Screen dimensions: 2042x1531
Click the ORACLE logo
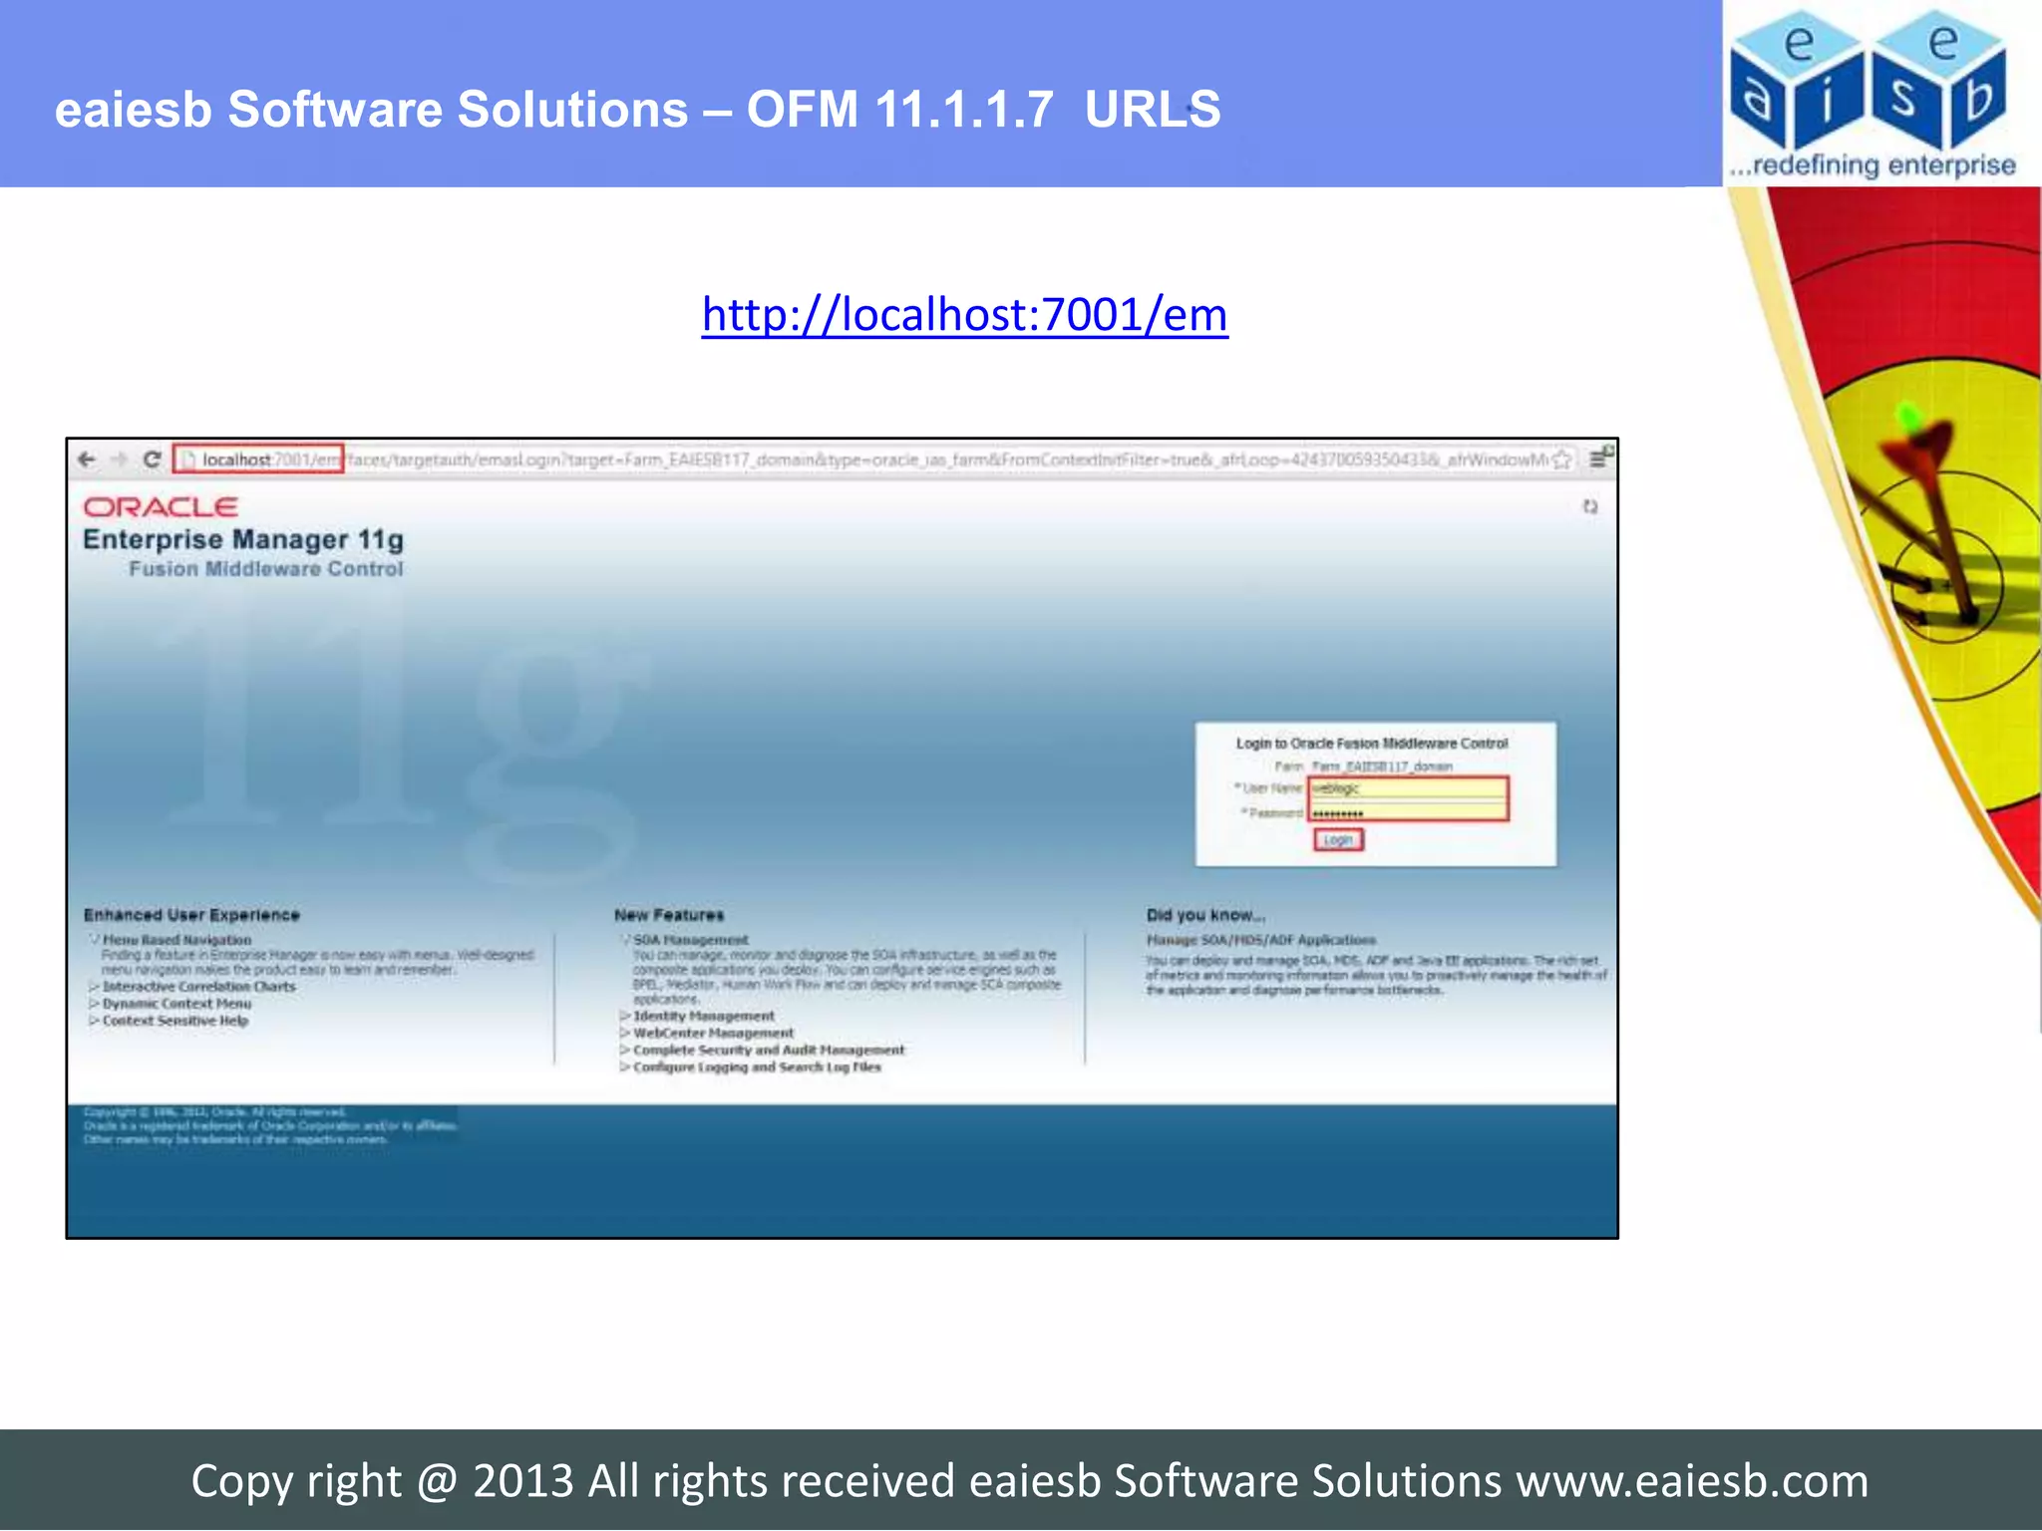(161, 507)
